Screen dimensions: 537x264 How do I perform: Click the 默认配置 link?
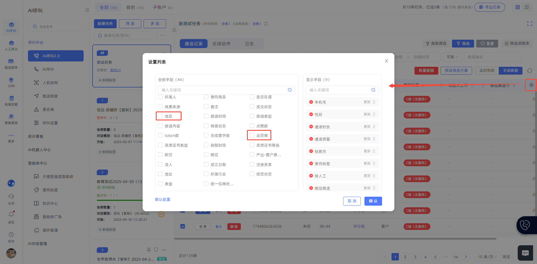tap(162, 199)
